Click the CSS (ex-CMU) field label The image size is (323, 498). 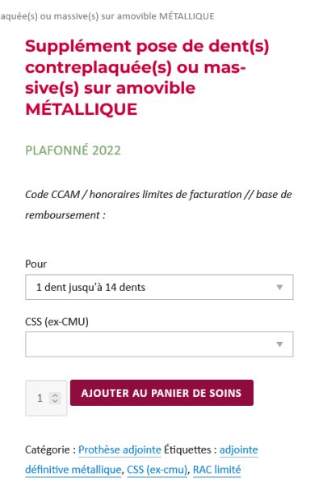coord(57,322)
